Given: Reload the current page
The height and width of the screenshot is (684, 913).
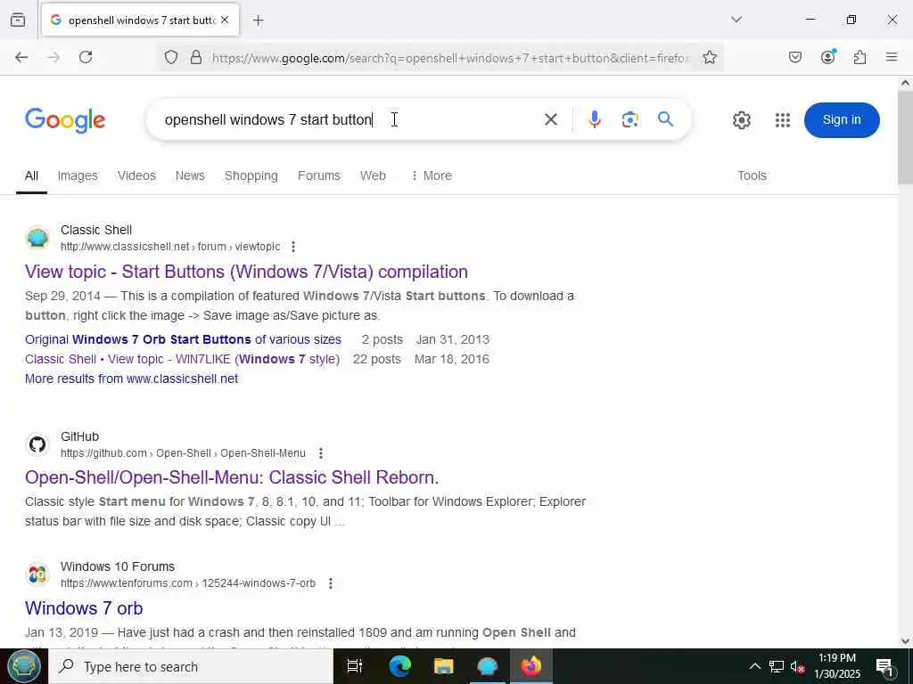Looking at the screenshot, I should pyautogui.click(x=86, y=57).
